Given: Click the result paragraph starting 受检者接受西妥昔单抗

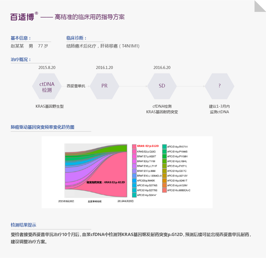Looking at the screenshot, I should pos(131,238).
